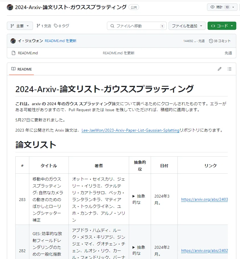Click the リンク column header
The width and height of the screenshot is (240, 259).
tap(210, 165)
